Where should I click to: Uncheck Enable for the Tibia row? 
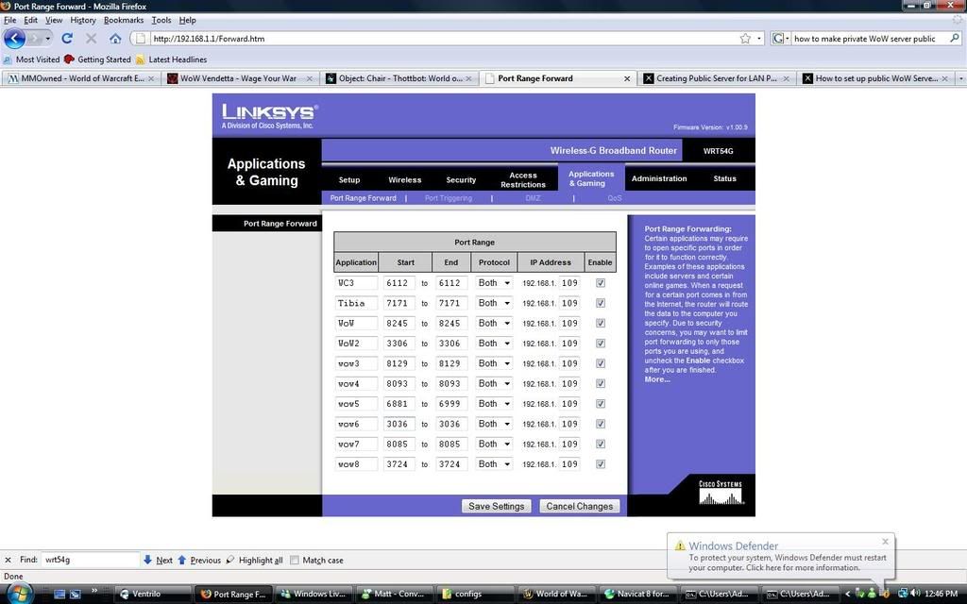[x=600, y=303]
